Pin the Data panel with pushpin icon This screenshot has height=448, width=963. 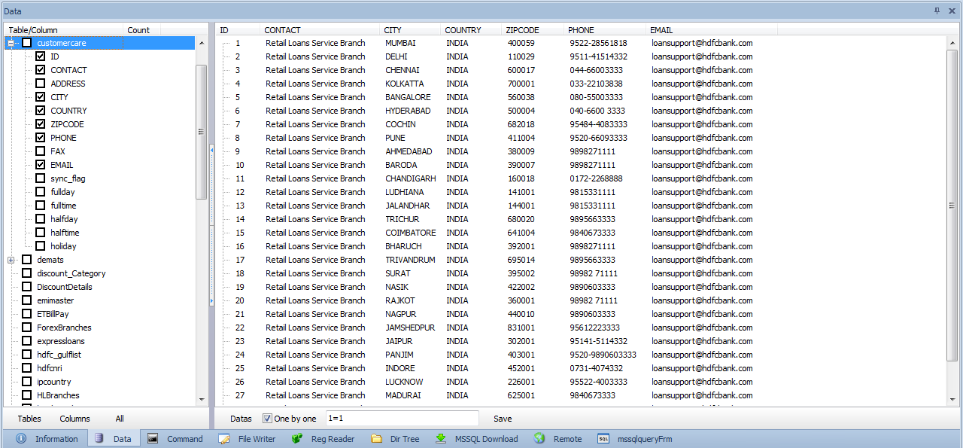937,11
